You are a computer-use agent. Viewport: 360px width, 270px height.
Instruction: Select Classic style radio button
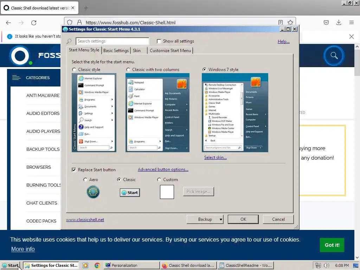coord(74,70)
